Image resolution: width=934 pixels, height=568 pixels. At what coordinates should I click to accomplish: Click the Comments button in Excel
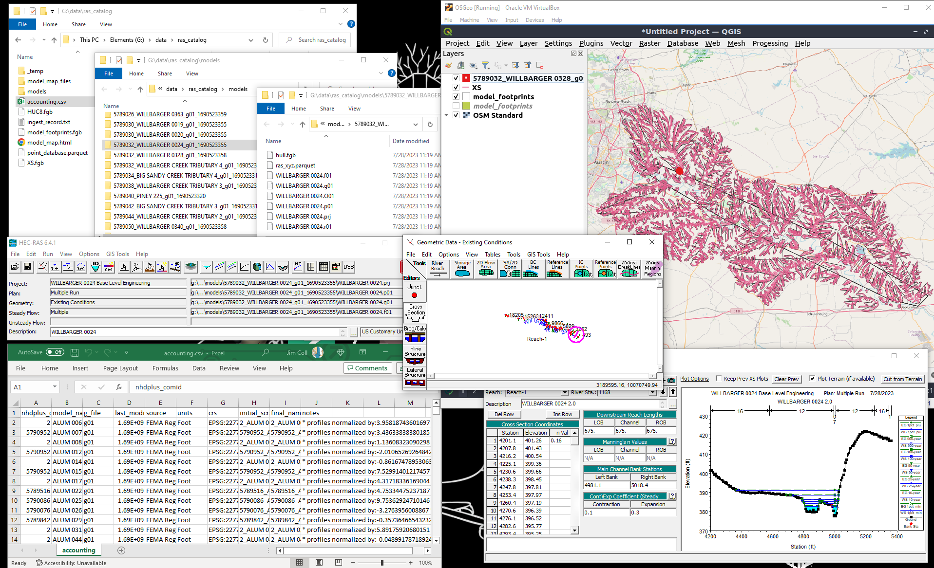[x=367, y=368]
